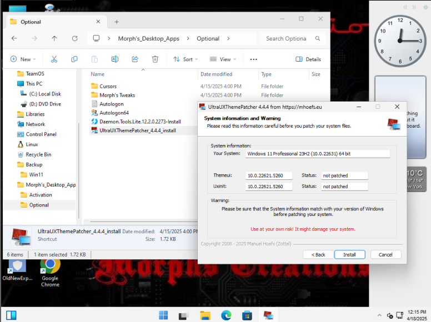The height and width of the screenshot is (322, 431).
Task: Click the magnifier search icon
Action: click(x=318, y=38)
